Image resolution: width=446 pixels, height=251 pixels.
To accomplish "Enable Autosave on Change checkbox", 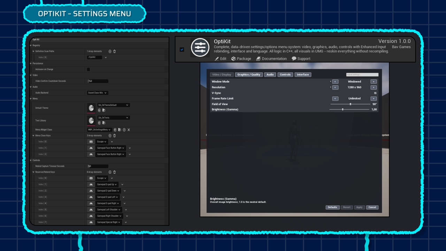I will 88,69.
